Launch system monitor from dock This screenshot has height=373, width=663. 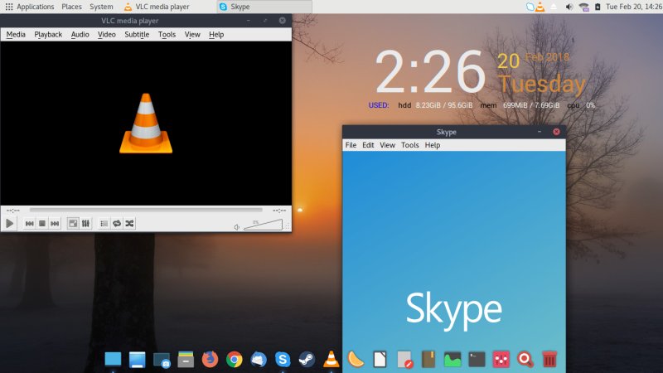pyautogui.click(x=452, y=359)
